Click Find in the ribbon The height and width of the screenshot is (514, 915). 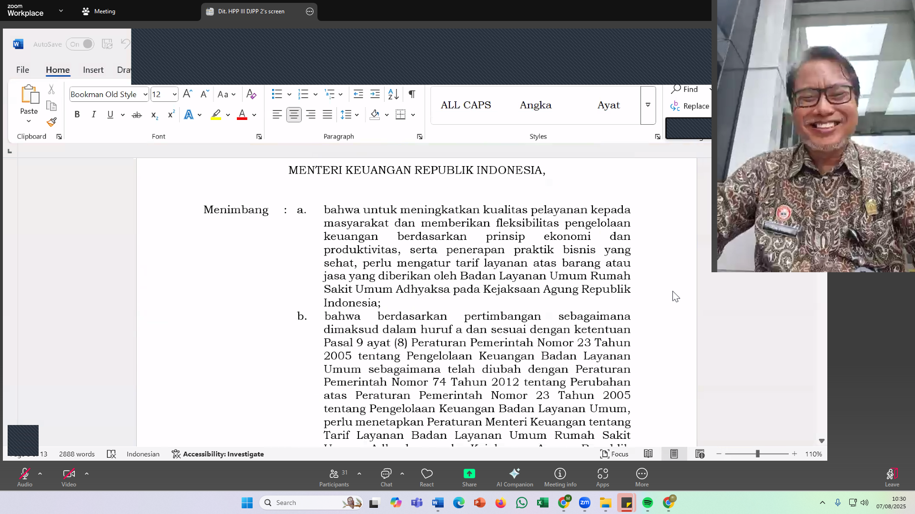coord(685,89)
